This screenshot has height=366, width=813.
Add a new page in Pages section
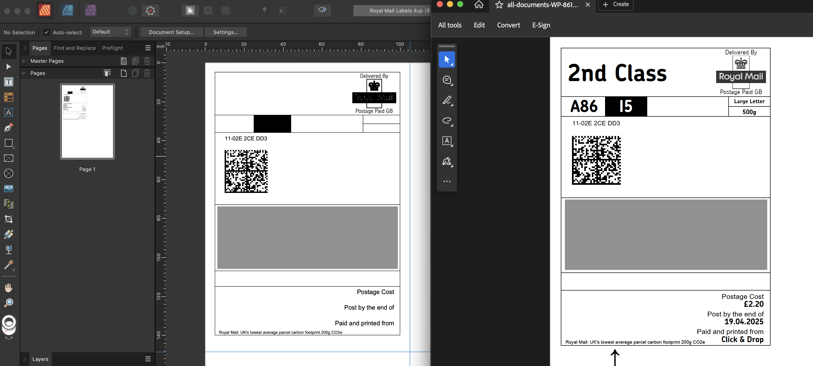click(124, 73)
